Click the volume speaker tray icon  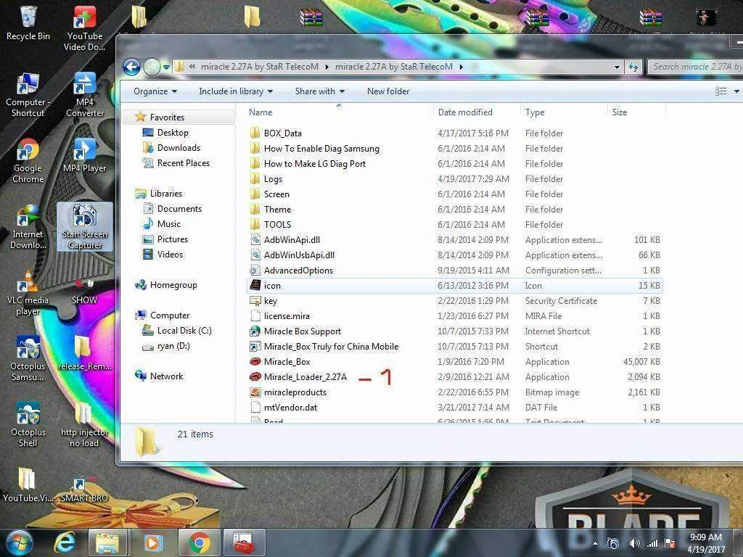(x=634, y=543)
